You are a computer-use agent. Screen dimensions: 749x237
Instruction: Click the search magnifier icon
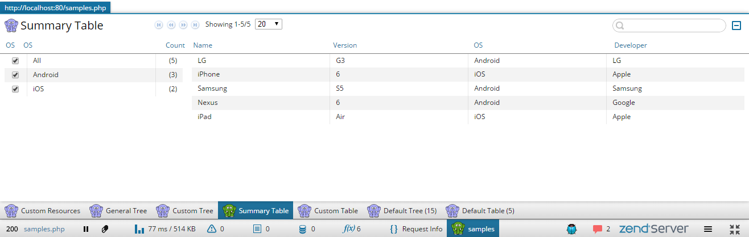pos(620,26)
